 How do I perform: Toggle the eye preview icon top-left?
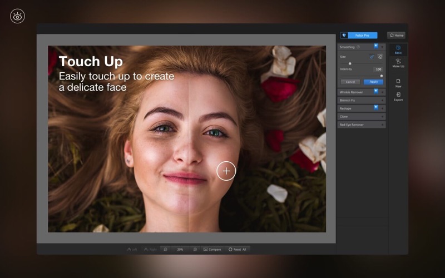coord(17,17)
